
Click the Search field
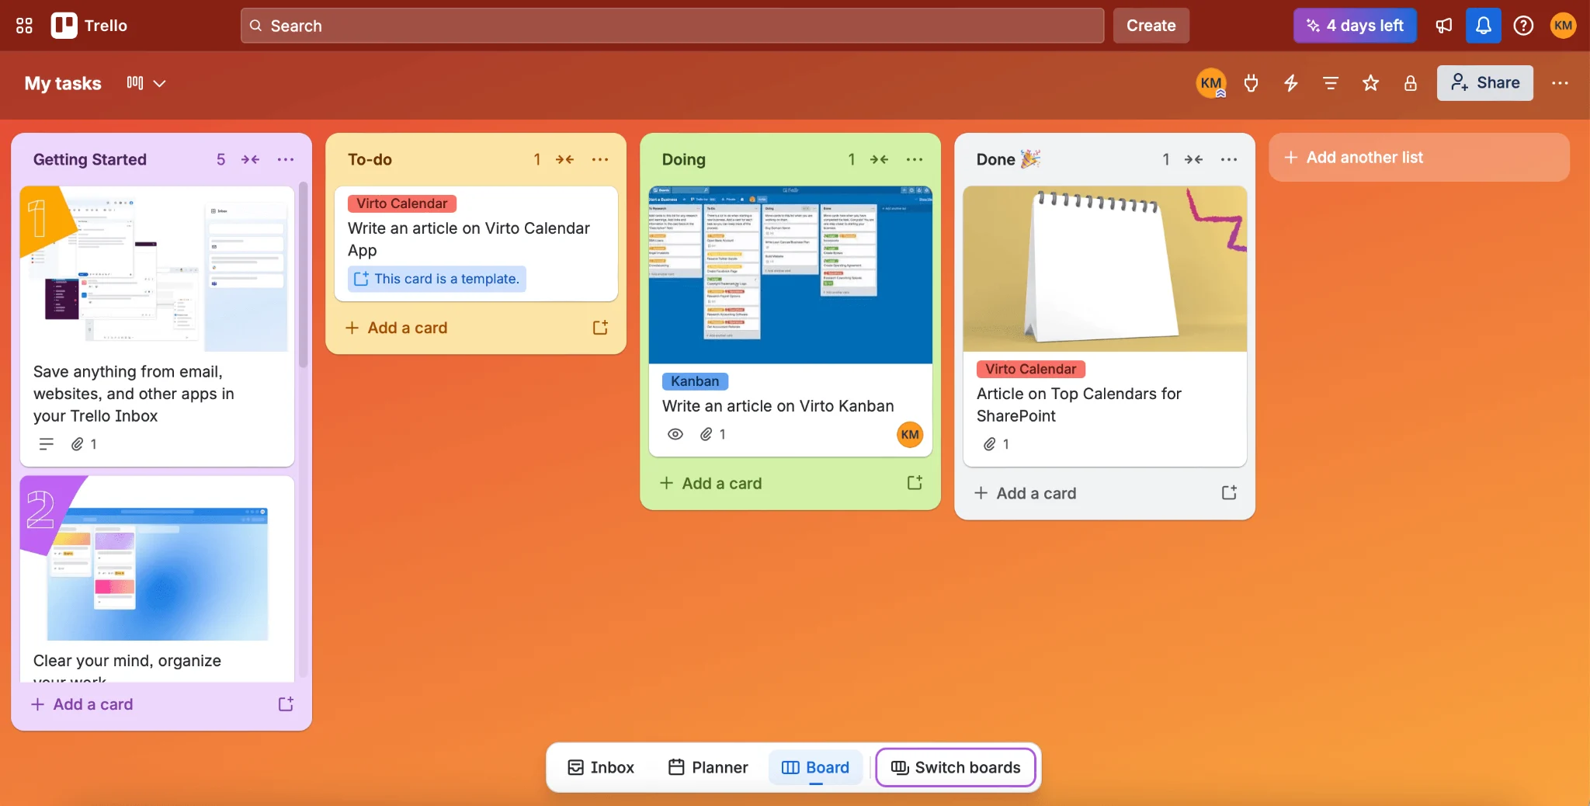pos(672,26)
